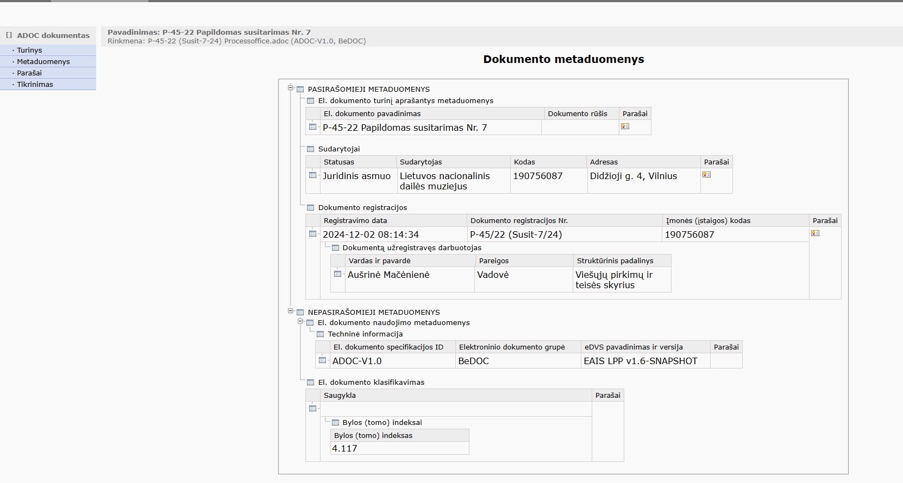Toggle the ADOC dokumentas sidebar bracket
The height and width of the screenshot is (483, 903).
click(9, 35)
